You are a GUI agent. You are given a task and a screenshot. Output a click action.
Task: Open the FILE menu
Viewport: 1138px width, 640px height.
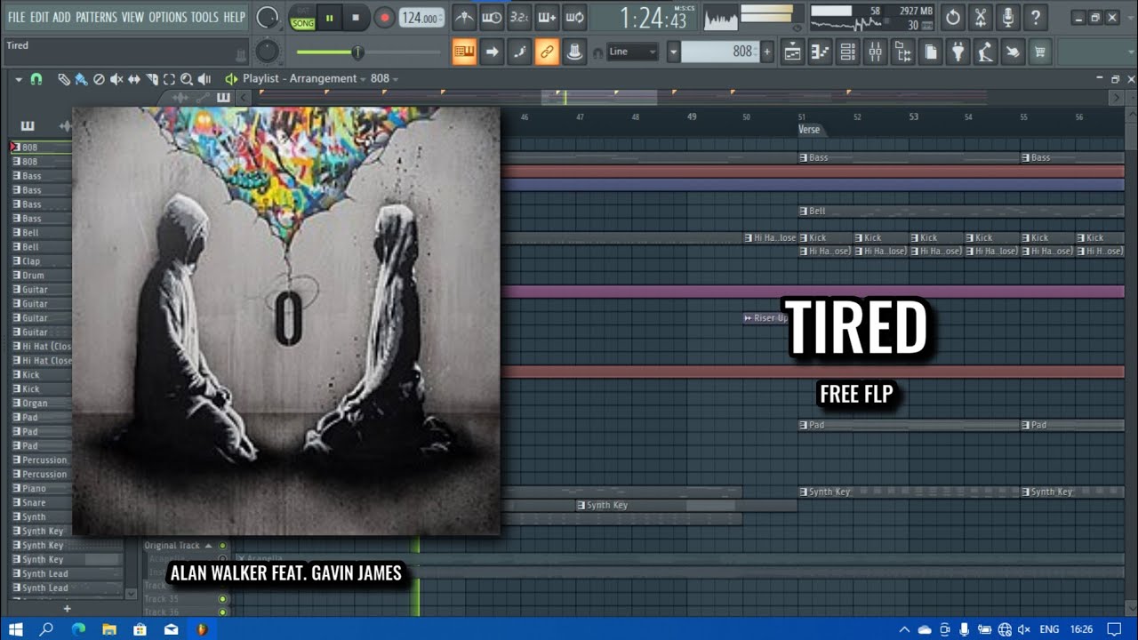[x=16, y=17]
